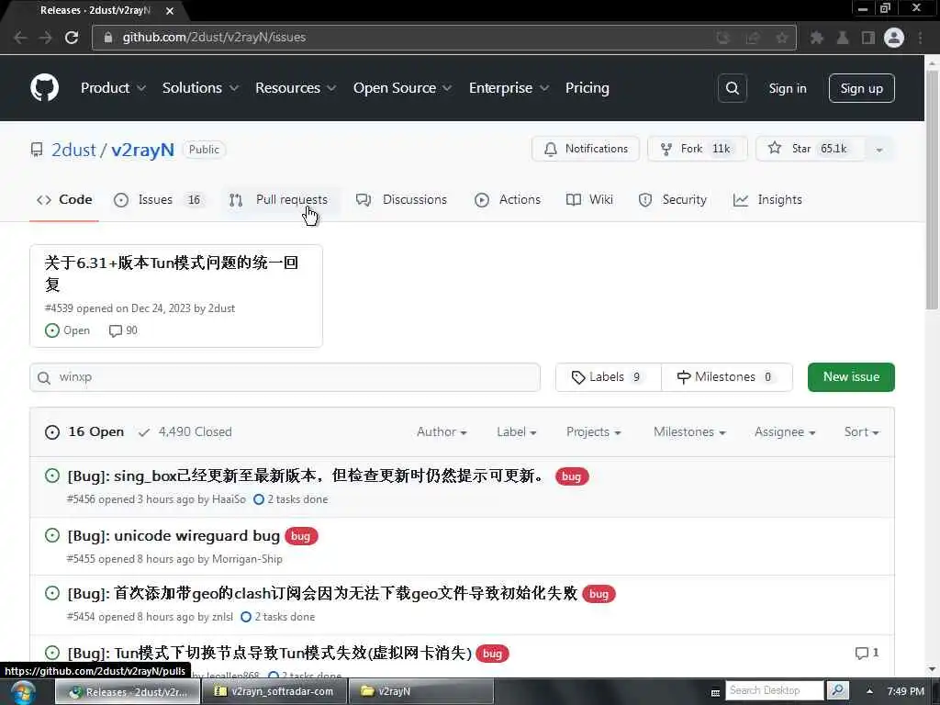Click the open-issue icon for unicode wireguard bug
The width and height of the screenshot is (940, 705).
[x=52, y=535]
